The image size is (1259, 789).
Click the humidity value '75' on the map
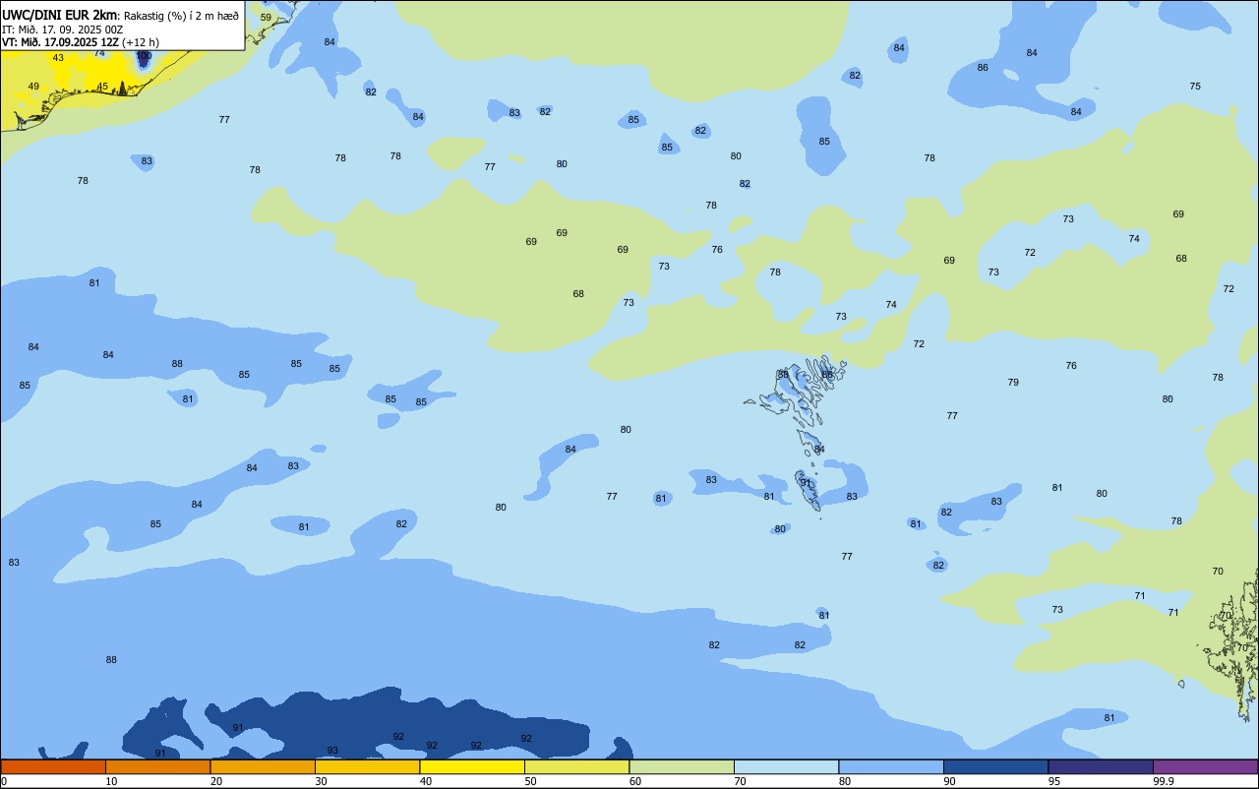[x=1195, y=87]
